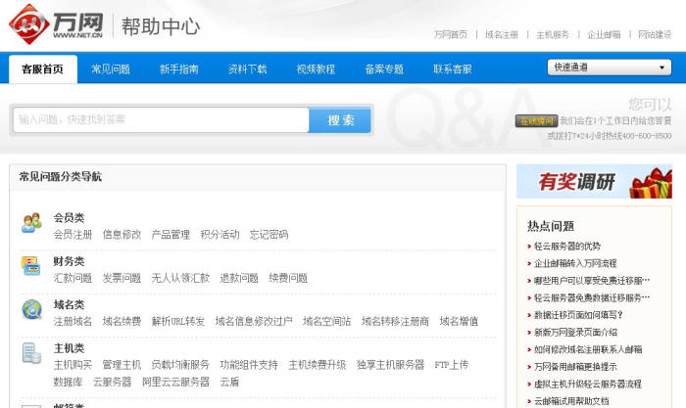
Task: Open the 域名增值 link
Action: 459,322
